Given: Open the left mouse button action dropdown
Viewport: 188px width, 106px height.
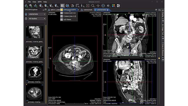Looking at the screenshot, I should 41,6.
